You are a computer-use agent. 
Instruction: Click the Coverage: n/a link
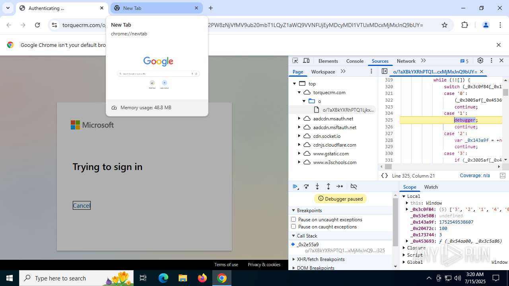coord(475,176)
